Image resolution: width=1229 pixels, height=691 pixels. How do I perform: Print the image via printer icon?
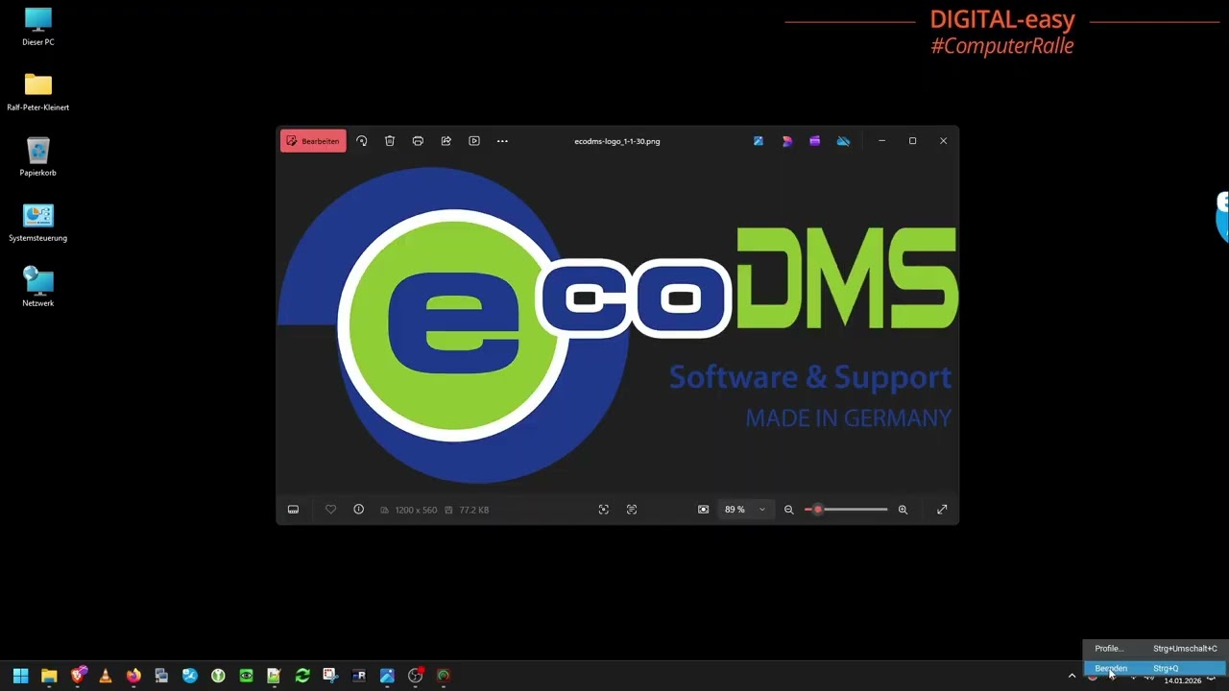(418, 141)
